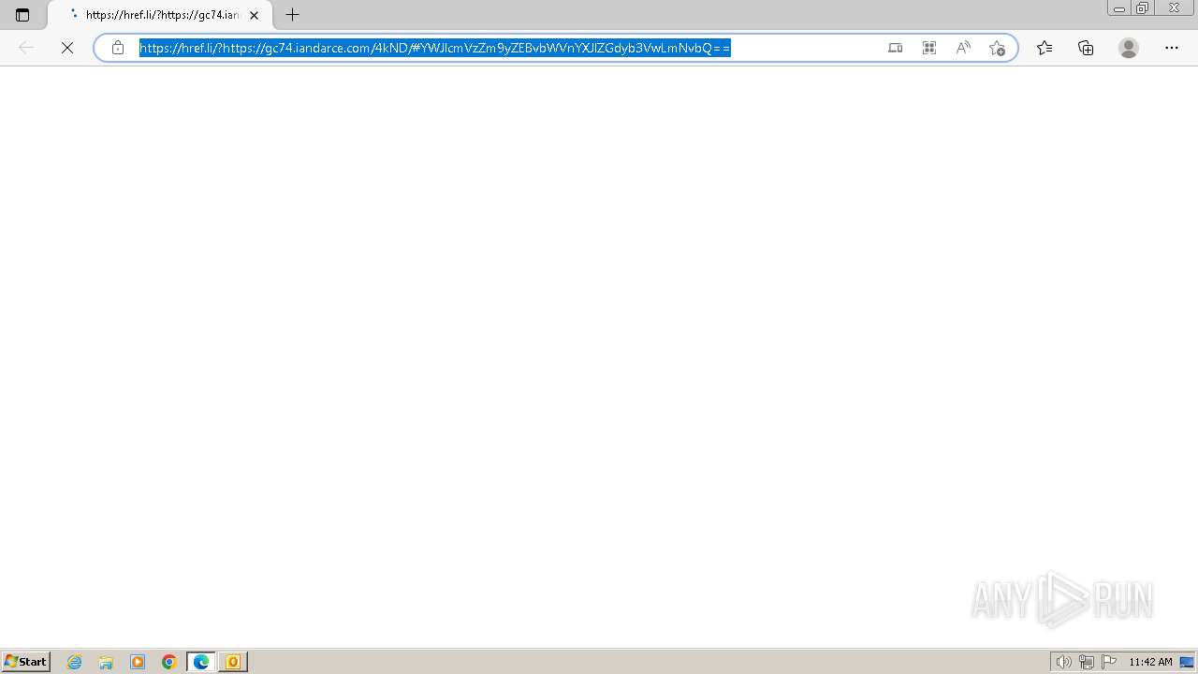The width and height of the screenshot is (1198, 674).
Task: Switch to Microsoft Edge taskbar button
Action: point(201,662)
